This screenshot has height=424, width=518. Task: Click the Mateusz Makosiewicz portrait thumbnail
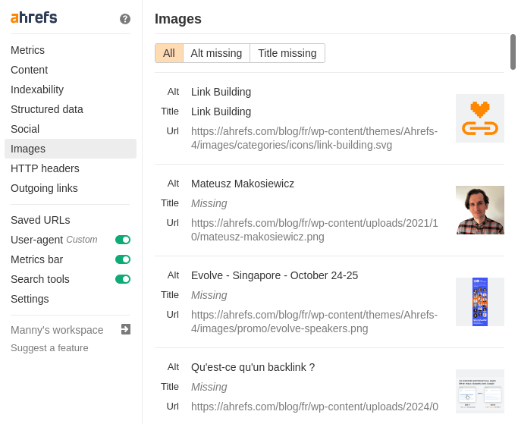tap(480, 210)
